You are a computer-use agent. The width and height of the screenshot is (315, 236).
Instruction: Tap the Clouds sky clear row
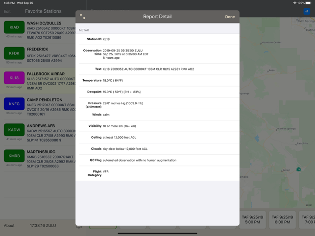[158, 149]
